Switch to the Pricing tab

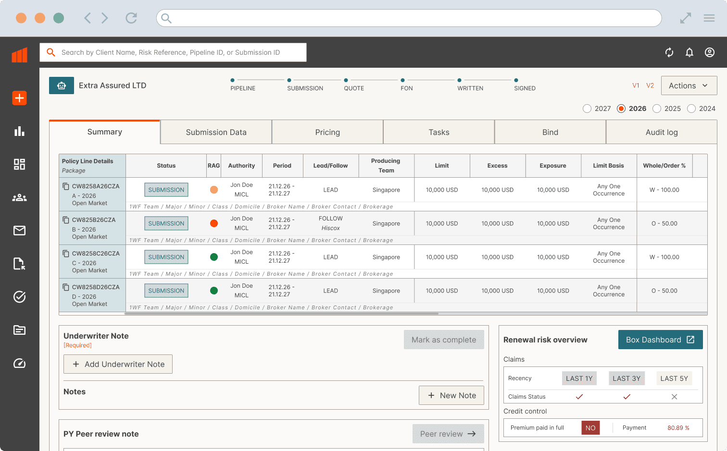[x=327, y=132]
